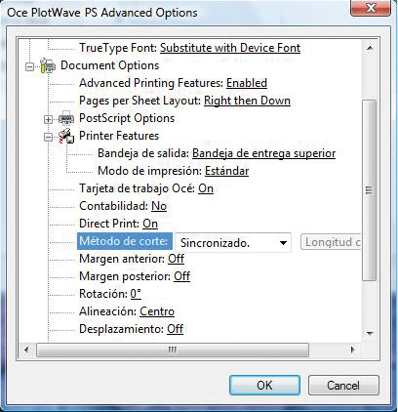Select the Margen posterior Off setting
The width and height of the screenshot is (398, 412).
[x=182, y=276]
